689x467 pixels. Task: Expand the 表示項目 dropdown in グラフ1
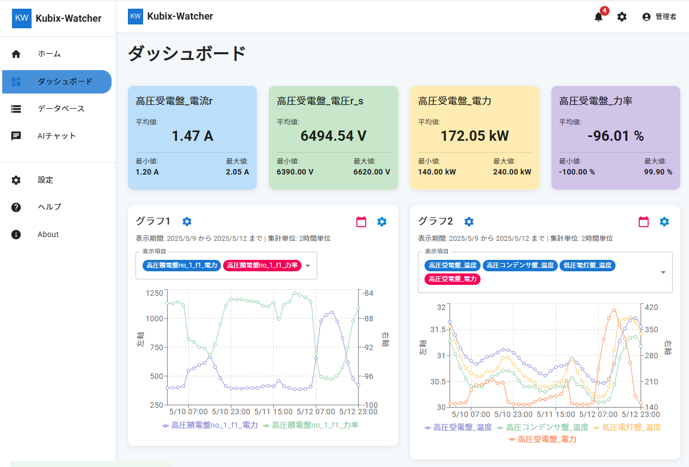pos(307,266)
